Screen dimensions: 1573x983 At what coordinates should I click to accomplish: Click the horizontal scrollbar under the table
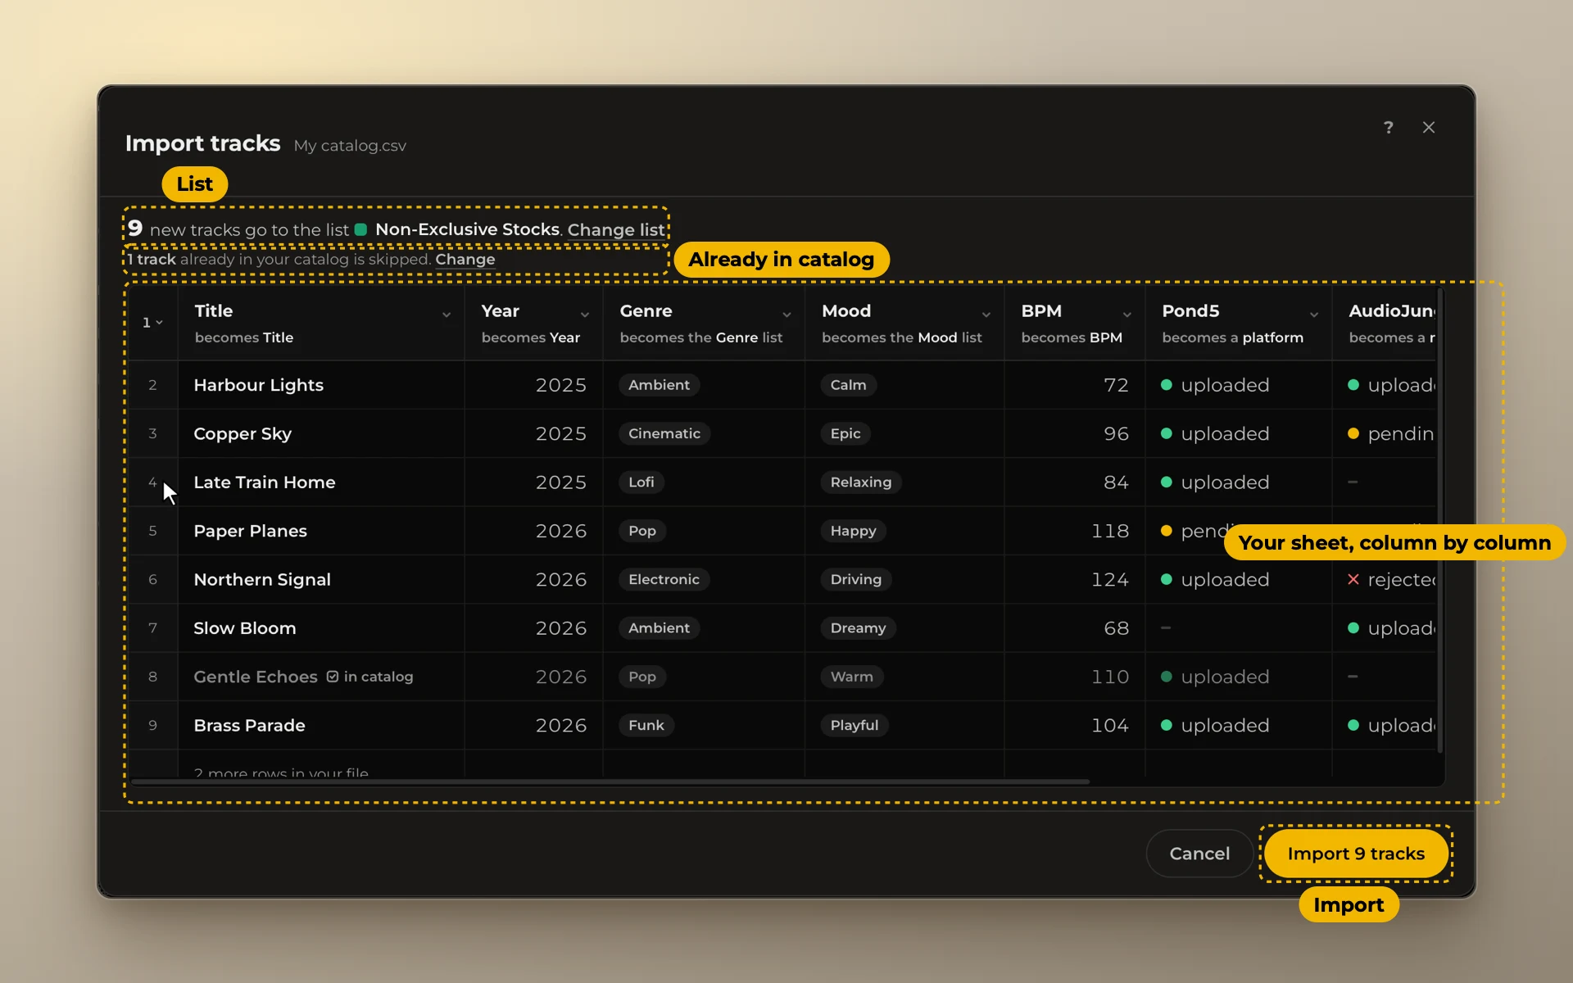pos(610,781)
